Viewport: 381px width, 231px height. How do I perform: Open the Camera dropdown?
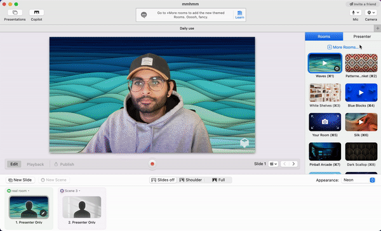(x=371, y=13)
